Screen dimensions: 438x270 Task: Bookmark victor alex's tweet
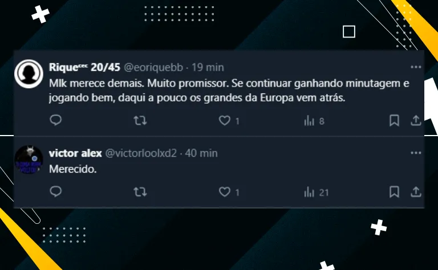[394, 192]
